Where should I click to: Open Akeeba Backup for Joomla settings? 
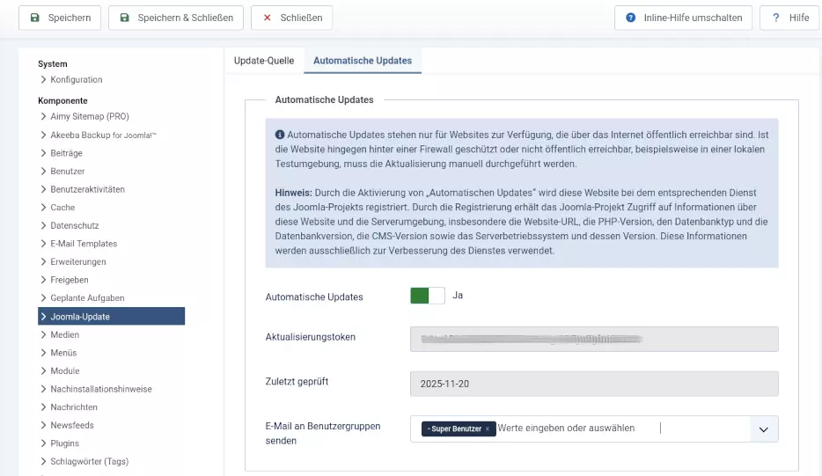click(x=103, y=135)
